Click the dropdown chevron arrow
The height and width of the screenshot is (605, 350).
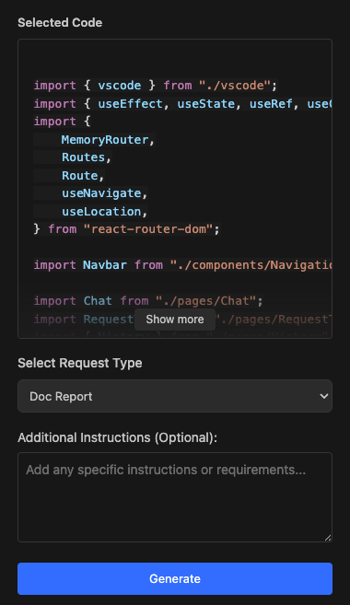pyautogui.click(x=324, y=396)
